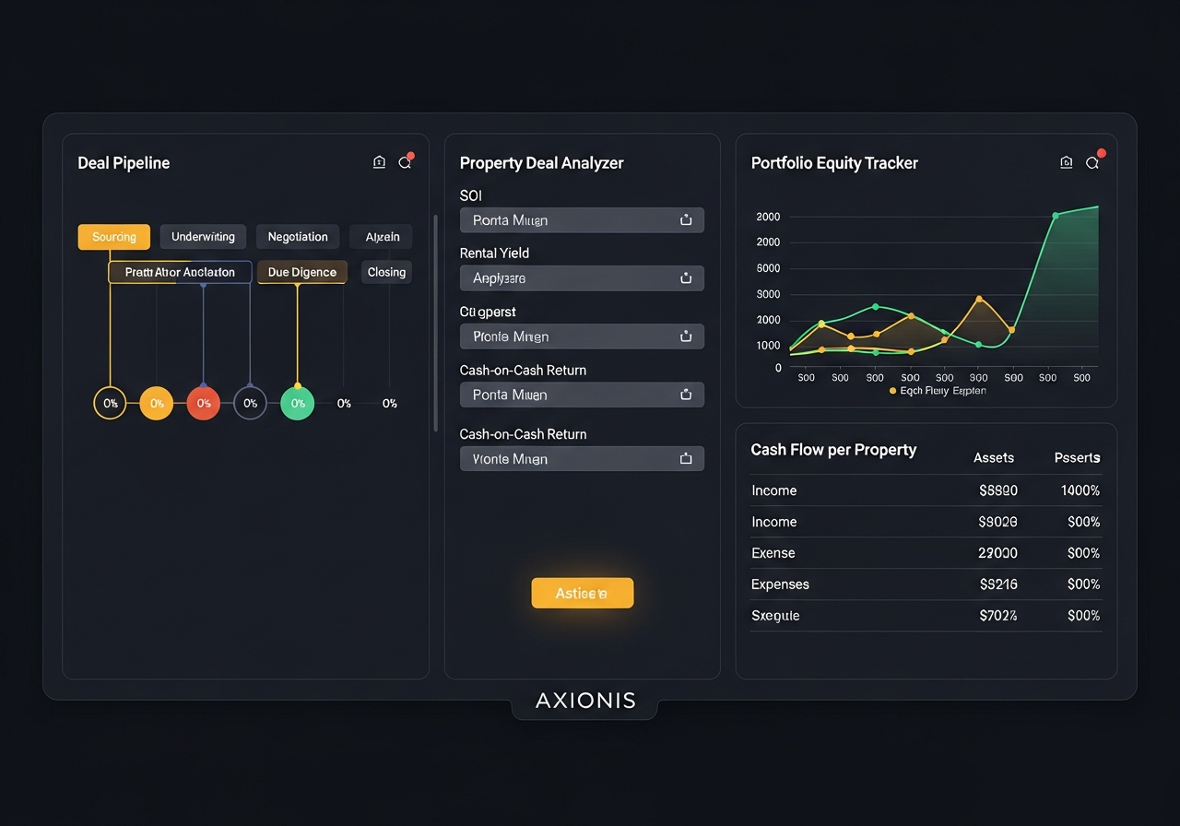Click the Closing stage label

(385, 272)
